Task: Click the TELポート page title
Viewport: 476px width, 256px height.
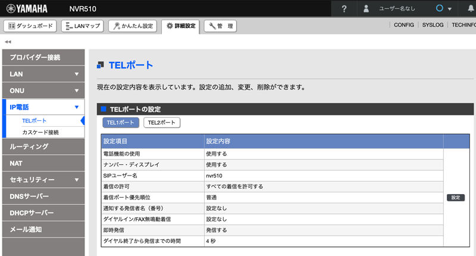Action: [x=130, y=65]
